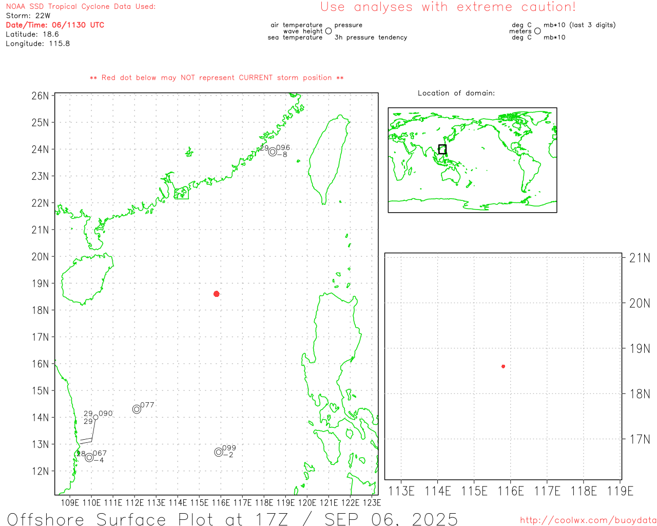Screen dimensions: 657x526
Task: Click the world overview map thumbnail
Action: [472, 160]
